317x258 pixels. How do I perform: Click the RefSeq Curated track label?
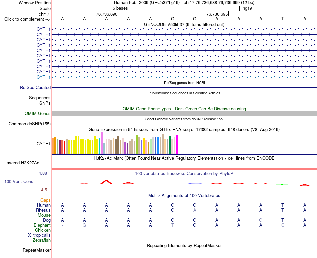(x=35, y=87)
